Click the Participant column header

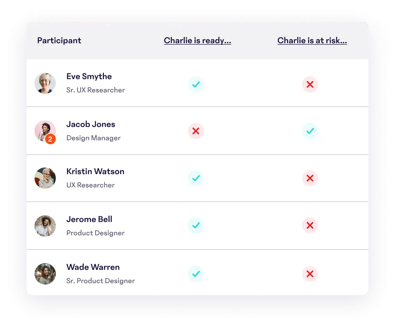point(59,41)
